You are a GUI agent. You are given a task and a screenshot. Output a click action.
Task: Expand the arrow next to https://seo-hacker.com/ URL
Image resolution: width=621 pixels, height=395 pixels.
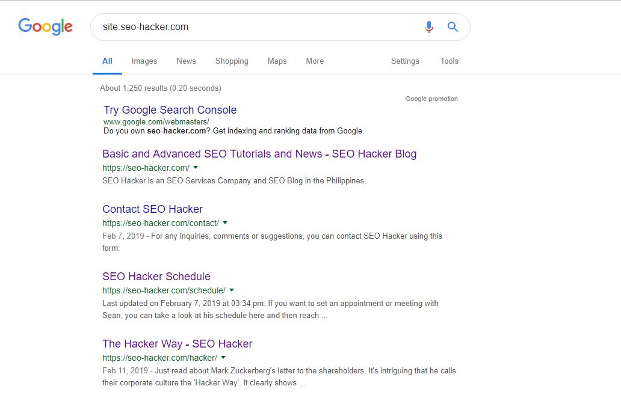point(196,168)
